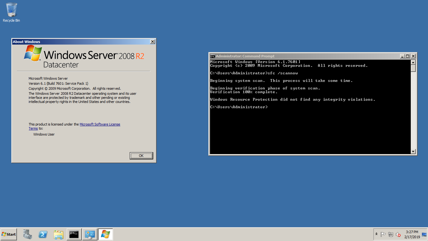The width and height of the screenshot is (428, 241).
Task: Launch Server Manager from the taskbar
Action: (x=28, y=234)
